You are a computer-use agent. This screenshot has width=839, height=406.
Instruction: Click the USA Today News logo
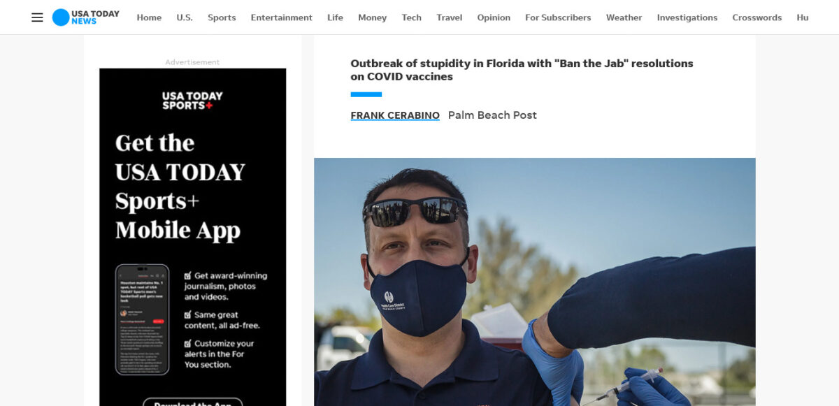[x=86, y=17]
